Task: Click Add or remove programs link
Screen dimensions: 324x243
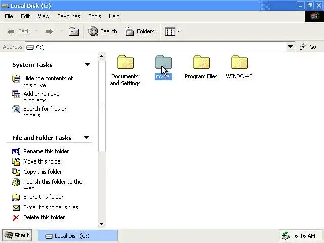Action: click(42, 97)
